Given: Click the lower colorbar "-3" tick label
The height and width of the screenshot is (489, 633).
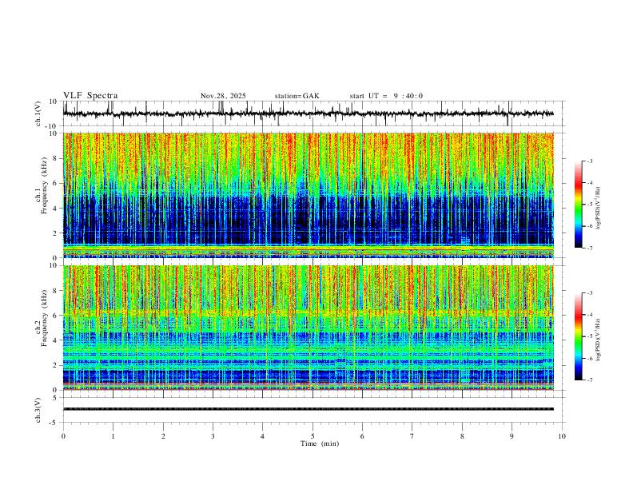Looking at the screenshot, I should [x=590, y=293].
